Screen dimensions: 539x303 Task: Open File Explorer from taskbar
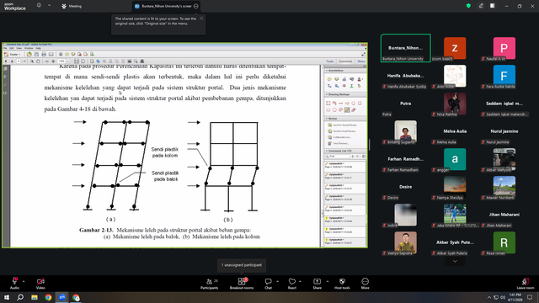click(35, 297)
